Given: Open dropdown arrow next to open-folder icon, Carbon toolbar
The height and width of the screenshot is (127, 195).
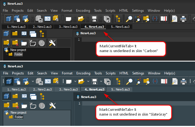Looking at the screenshot, I should (x=88, y=19).
